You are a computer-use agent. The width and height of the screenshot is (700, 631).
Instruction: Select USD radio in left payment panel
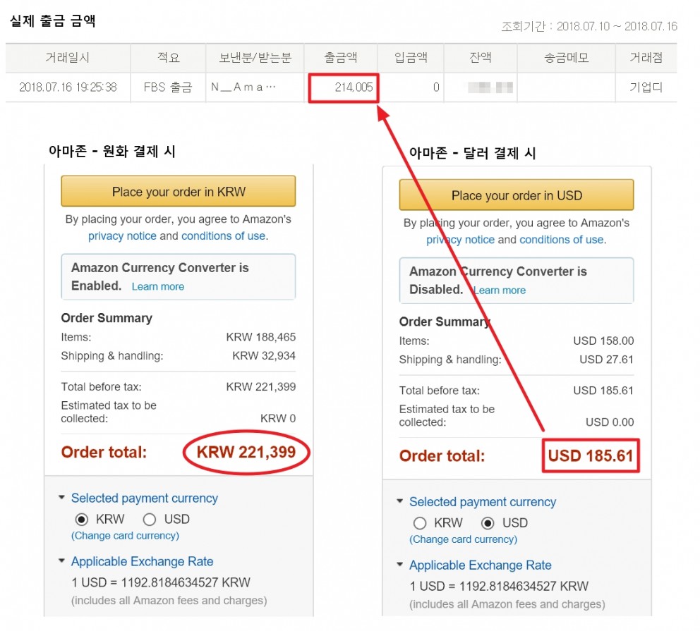[x=149, y=520]
